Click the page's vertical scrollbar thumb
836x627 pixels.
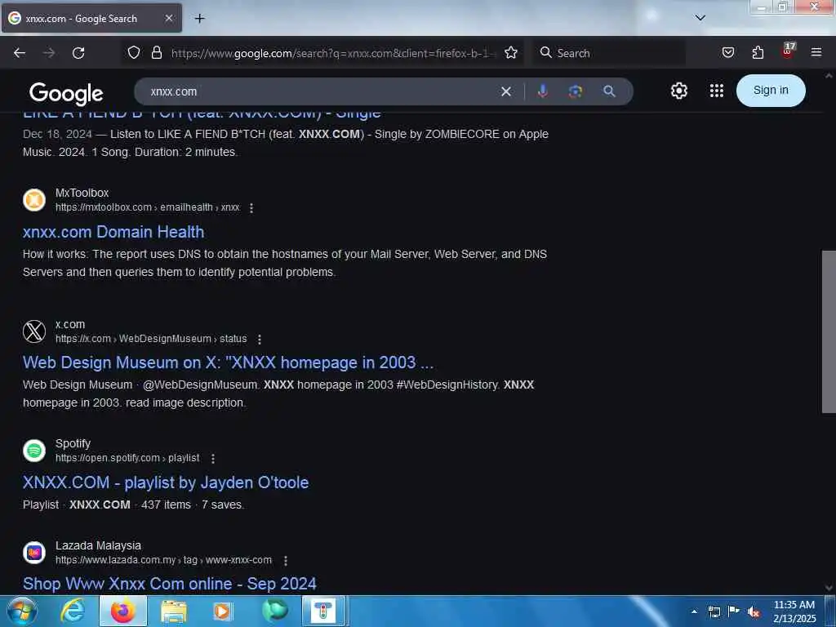[829, 331]
